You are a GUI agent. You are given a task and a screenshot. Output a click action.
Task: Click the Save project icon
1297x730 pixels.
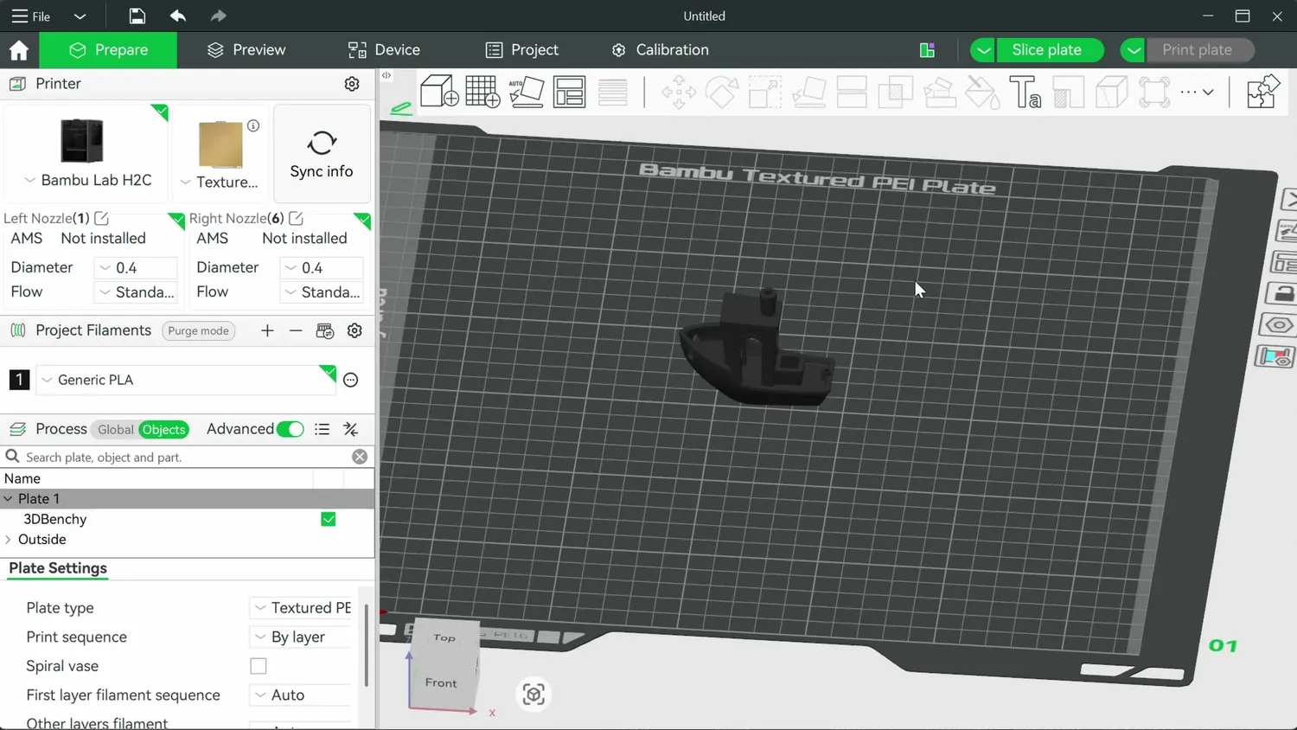pos(137,16)
